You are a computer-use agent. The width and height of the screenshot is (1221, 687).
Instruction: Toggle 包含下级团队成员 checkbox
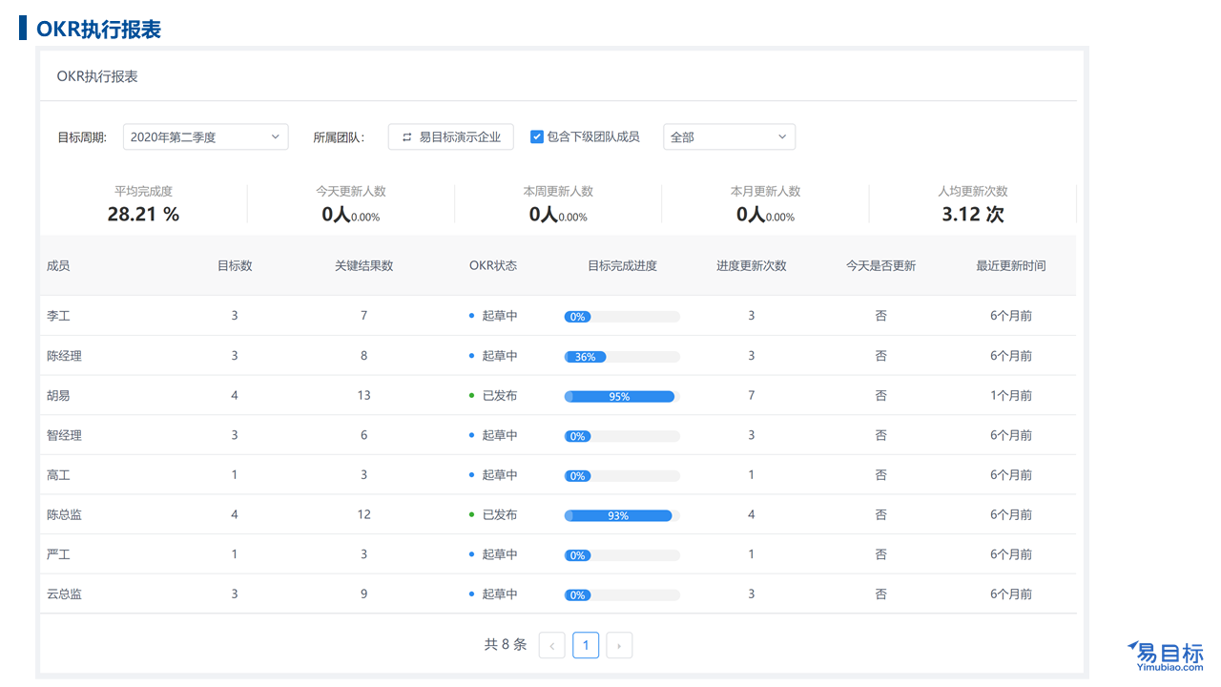click(x=537, y=136)
